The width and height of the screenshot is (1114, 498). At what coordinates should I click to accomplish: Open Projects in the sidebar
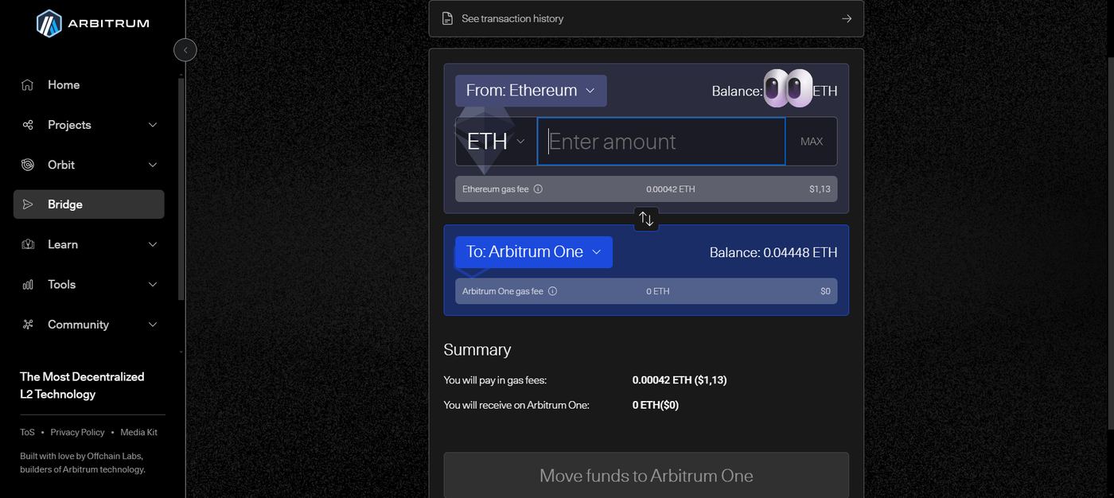pyautogui.click(x=89, y=125)
